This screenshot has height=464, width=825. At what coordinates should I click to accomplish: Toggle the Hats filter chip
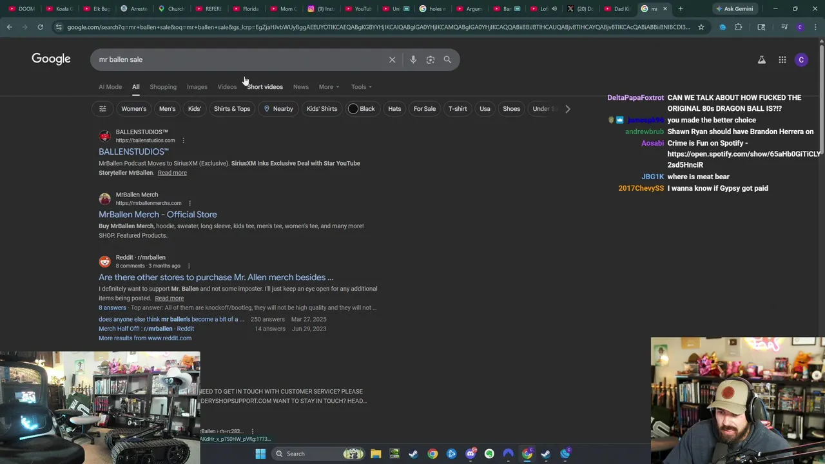(x=394, y=109)
